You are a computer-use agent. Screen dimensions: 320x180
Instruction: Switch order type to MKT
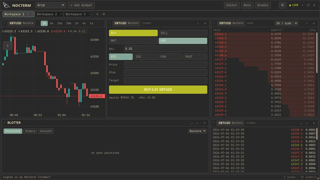133,41
